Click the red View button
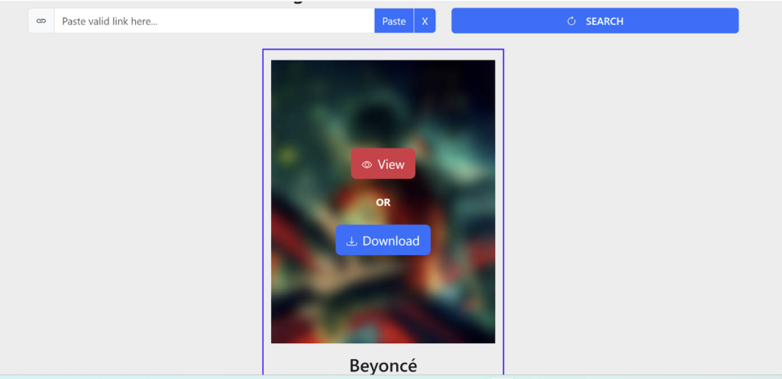 tap(383, 164)
